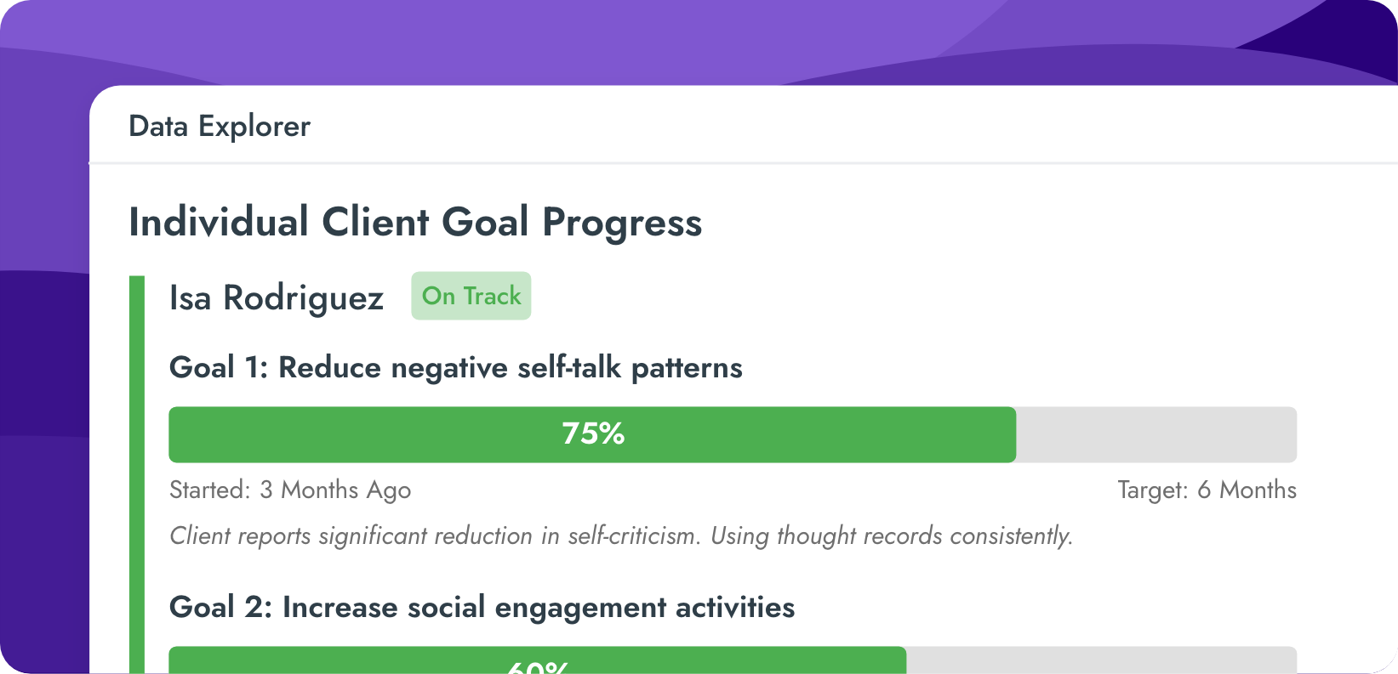Select the Goal 2 social engagement heading
The width and height of the screenshot is (1398, 674).
pos(482,607)
